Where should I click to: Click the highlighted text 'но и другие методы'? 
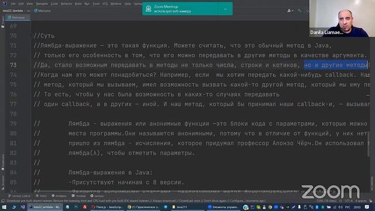[336, 65]
